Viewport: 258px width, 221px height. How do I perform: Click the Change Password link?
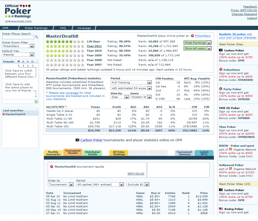pyautogui.click(x=244, y=14)
